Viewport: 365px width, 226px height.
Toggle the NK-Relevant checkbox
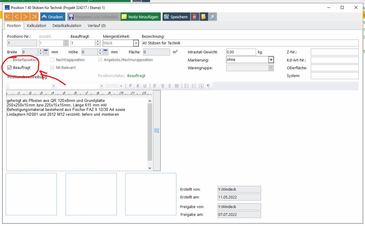click(52, 68)
